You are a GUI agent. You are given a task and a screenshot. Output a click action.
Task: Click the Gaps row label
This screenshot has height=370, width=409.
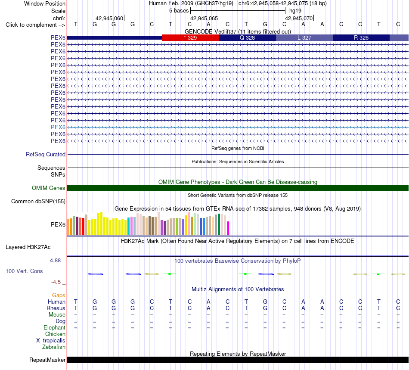point(59,295)
